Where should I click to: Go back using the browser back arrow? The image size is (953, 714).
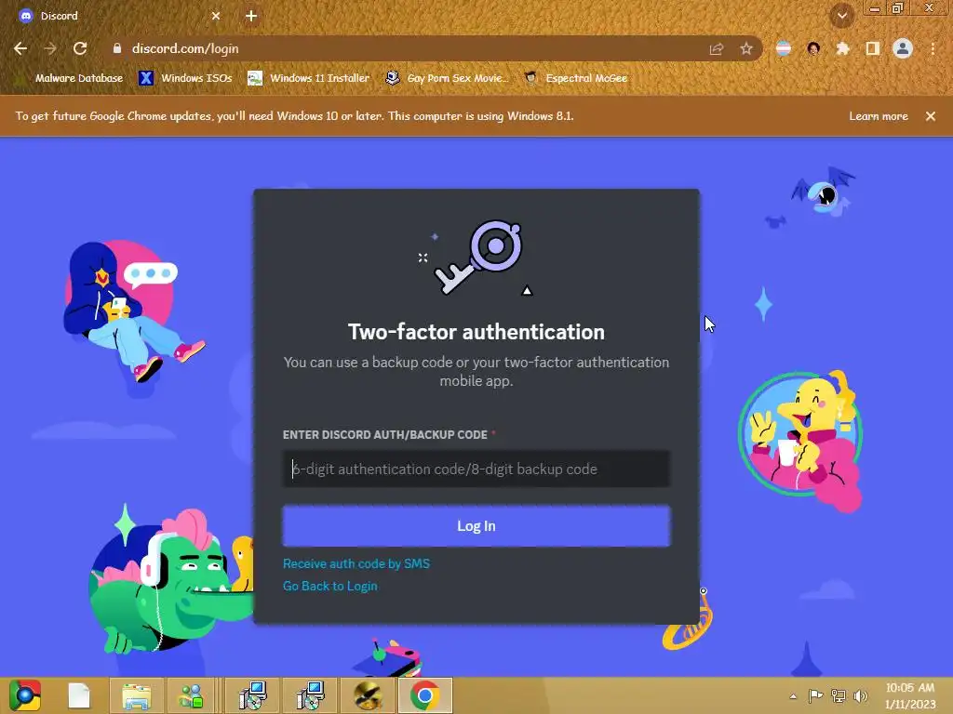pos(20,48)
